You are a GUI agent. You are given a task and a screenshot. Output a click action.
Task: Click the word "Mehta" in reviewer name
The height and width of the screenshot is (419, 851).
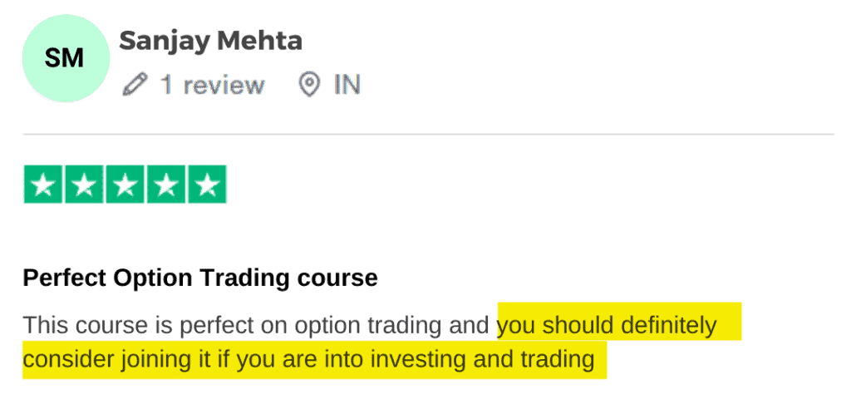(x=259, y=40)
